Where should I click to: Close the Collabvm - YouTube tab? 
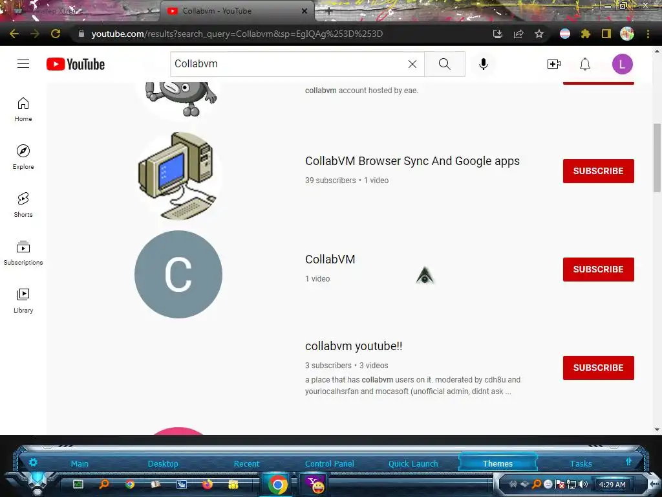pos(304,11)
